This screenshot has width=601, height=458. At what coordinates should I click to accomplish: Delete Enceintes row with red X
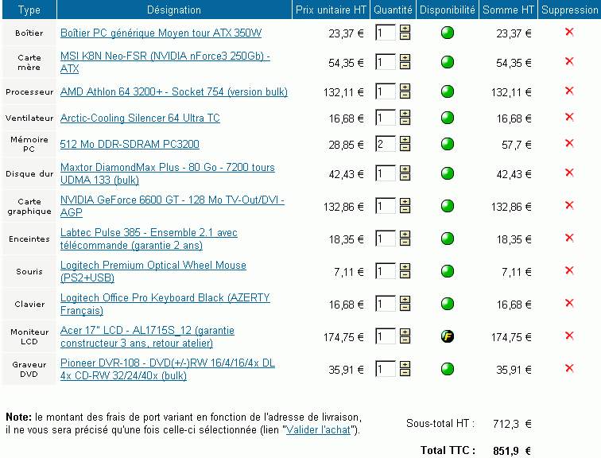[x=569, y=239]
